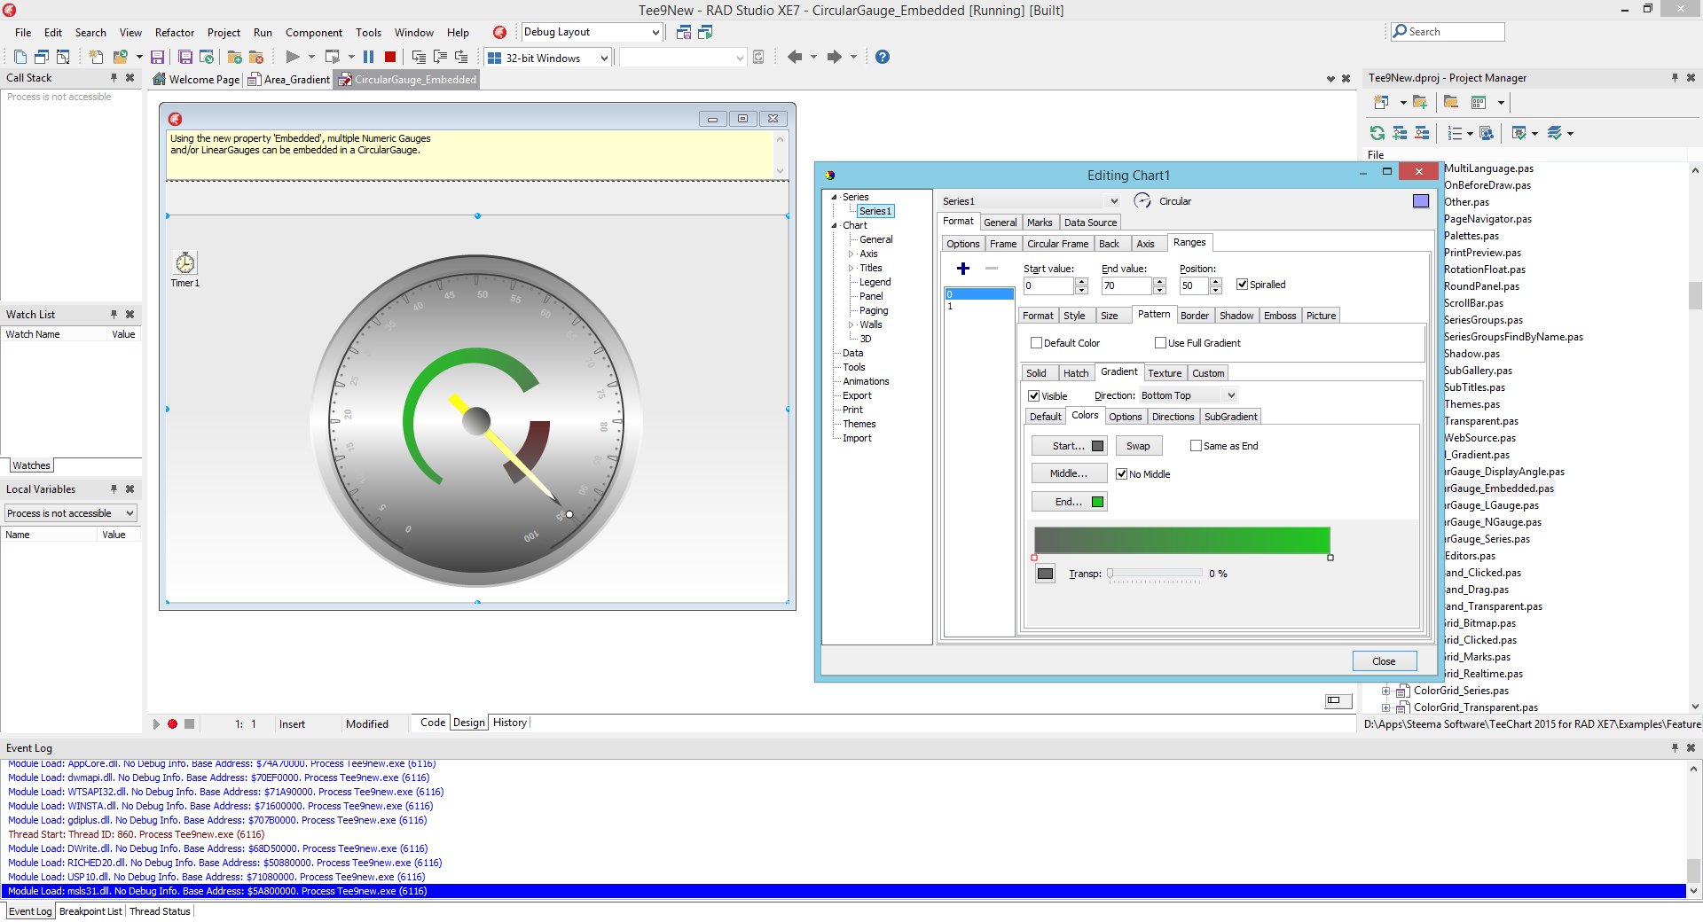Click the Transp slider

[x=1155, y=574]
